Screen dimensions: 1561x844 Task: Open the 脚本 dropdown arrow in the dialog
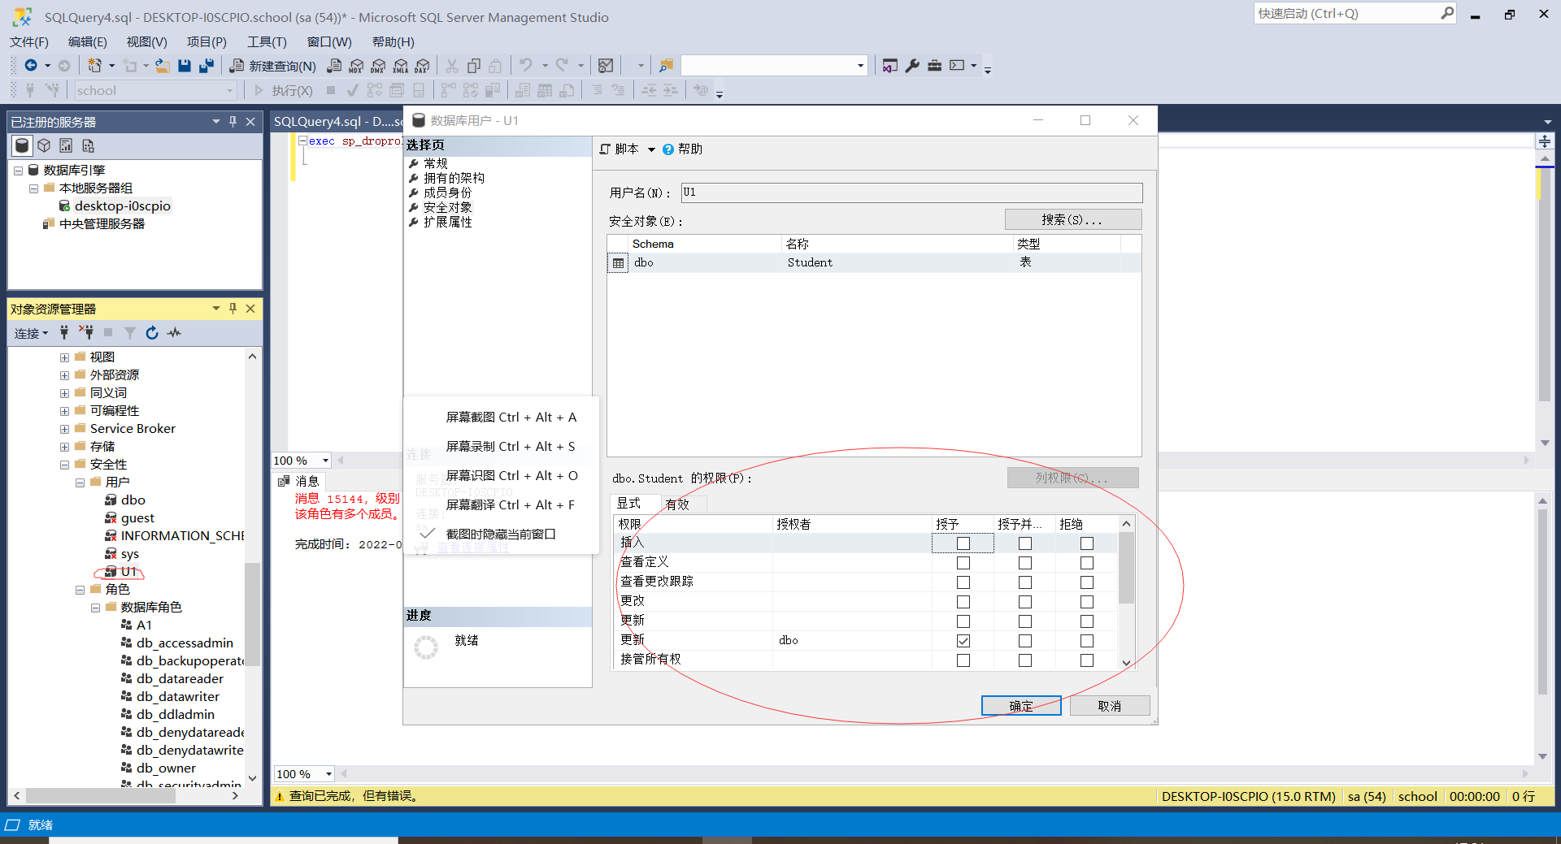651,149
